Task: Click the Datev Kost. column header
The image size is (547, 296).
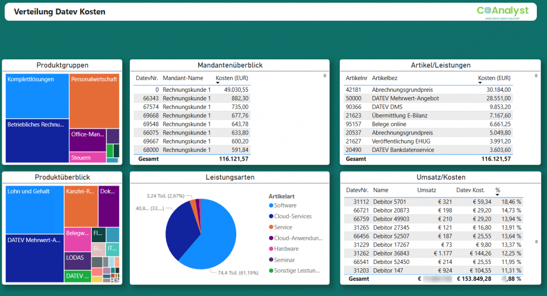Action: tap(470, 190)
